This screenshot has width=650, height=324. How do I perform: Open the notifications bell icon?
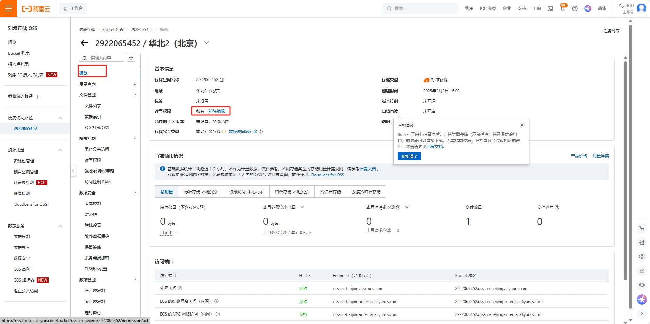coord(562,8)
